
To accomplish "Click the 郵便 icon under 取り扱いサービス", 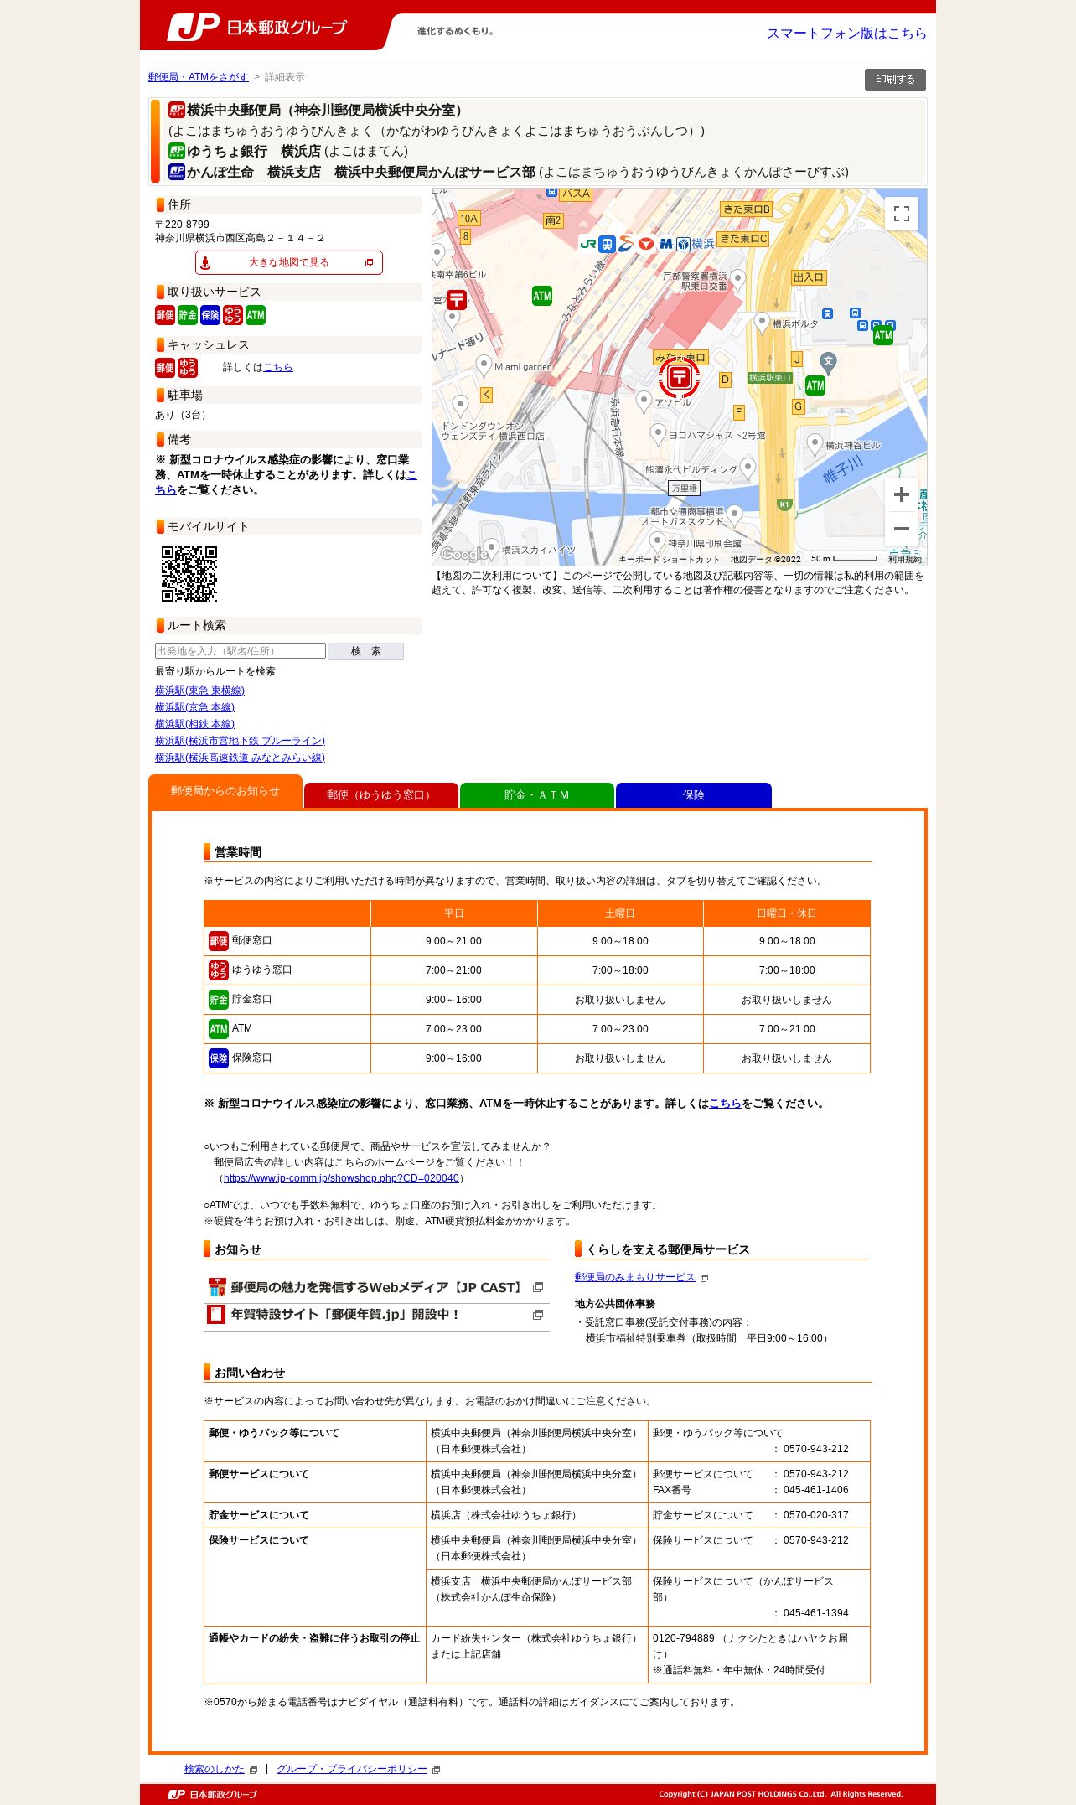I will click(165, 315).
